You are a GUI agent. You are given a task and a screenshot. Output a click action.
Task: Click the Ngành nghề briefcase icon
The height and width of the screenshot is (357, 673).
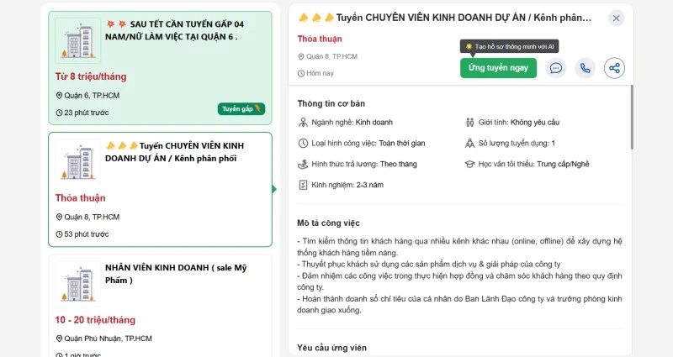click(304, 123)
